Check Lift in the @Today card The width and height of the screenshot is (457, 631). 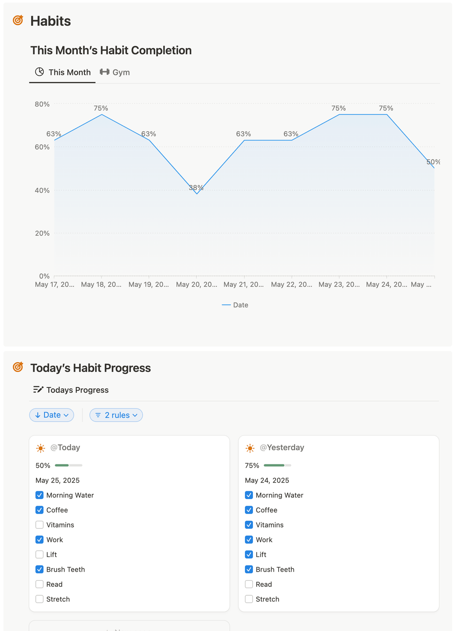(40, 554)
